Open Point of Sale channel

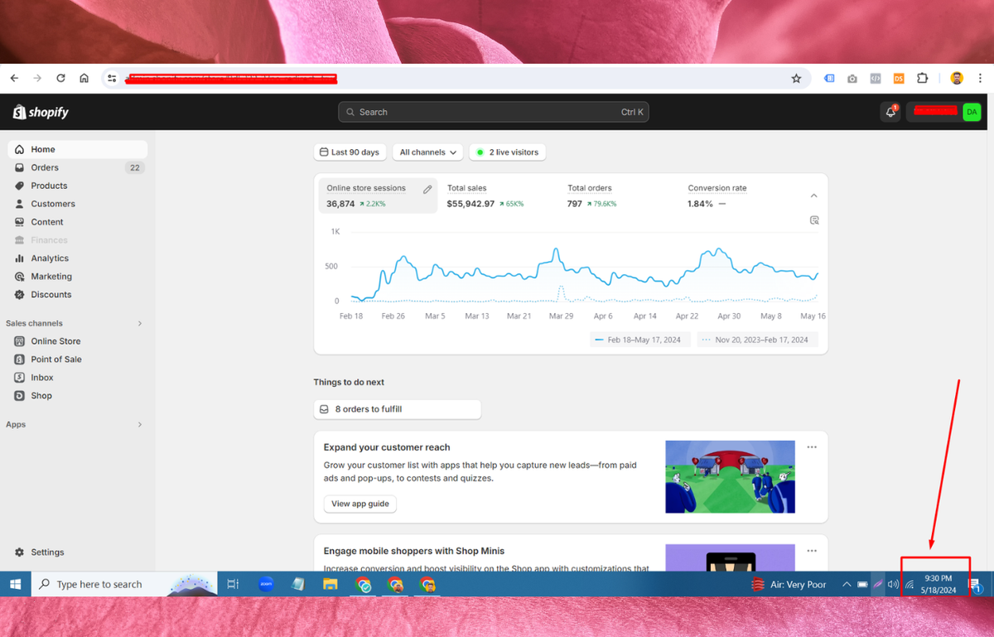tap(78, 360)
